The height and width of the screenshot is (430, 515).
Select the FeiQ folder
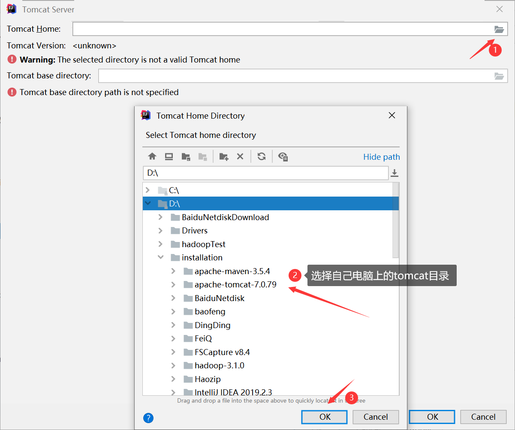(203, 338)
